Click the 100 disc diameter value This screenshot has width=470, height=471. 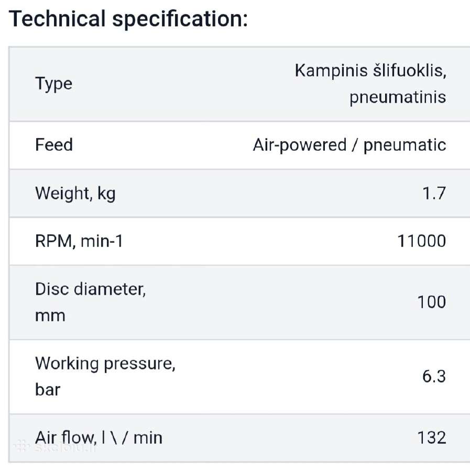click(x=432, y=302)
